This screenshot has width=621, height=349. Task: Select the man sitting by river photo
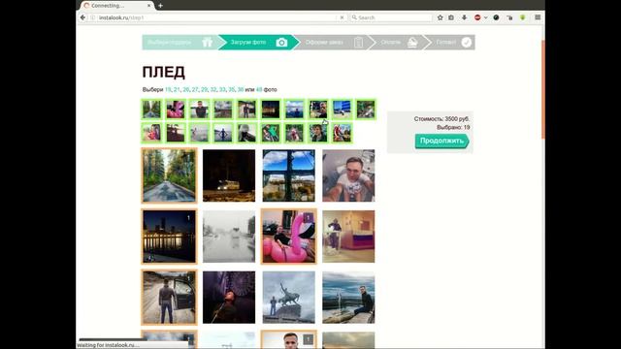coord(348,298)
